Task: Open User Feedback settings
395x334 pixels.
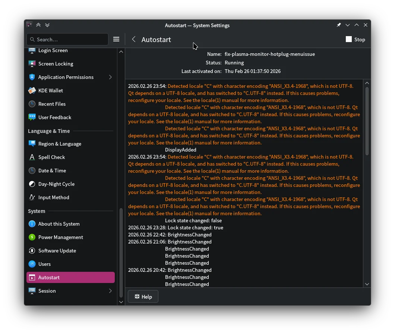Action: tap(54, 117)
